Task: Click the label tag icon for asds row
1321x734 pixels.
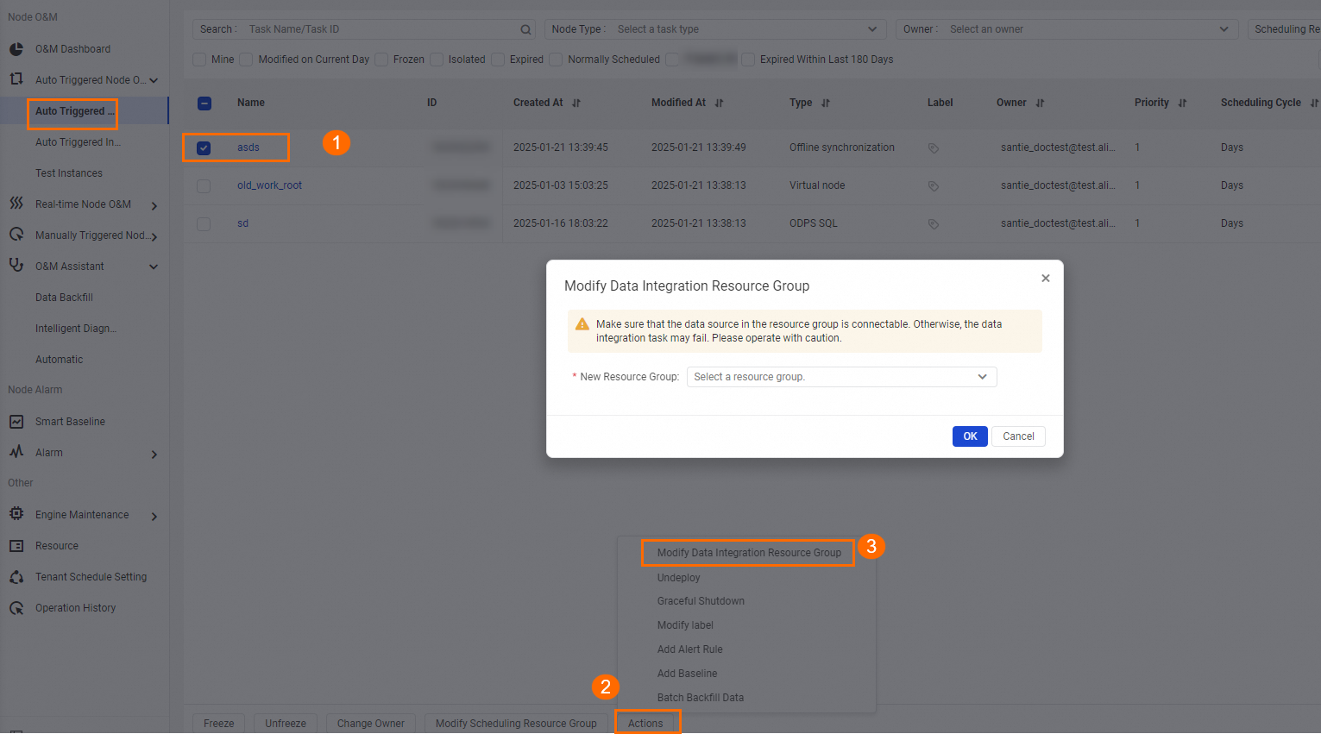Action: (x=933, y=148)
